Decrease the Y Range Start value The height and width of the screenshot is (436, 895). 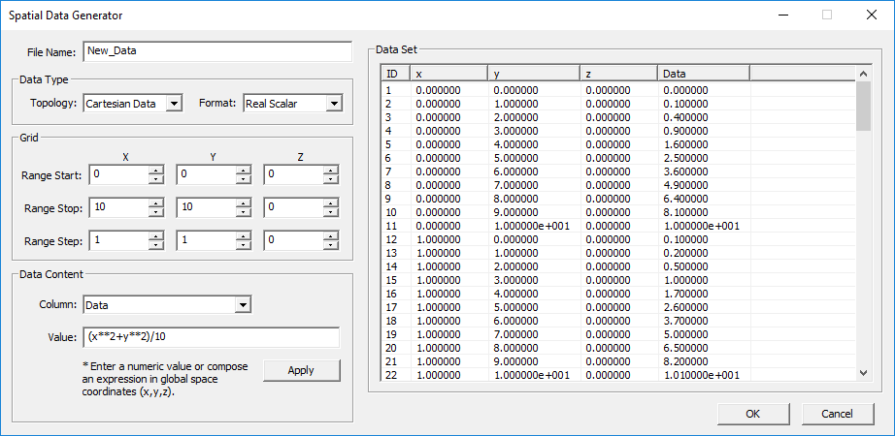coord(243,179)
